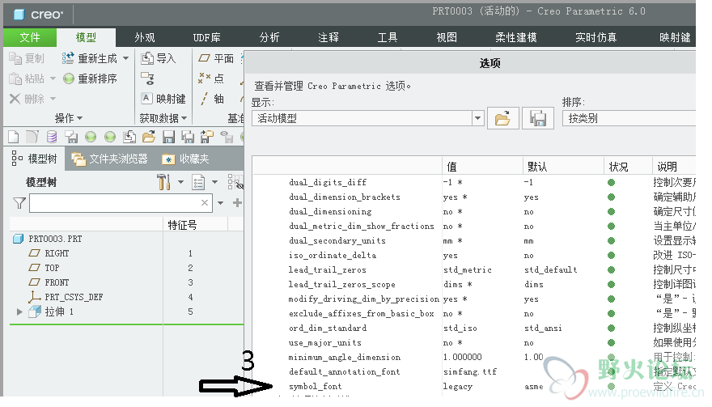This screenshot has height=407, width=712.
Task: Select PRT0003.PRT in the model tree
Action: tap(55, 239)
